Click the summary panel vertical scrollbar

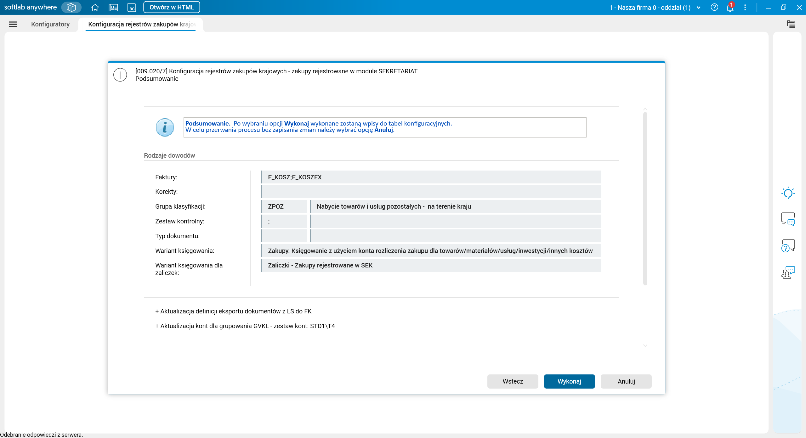point(645,198)
